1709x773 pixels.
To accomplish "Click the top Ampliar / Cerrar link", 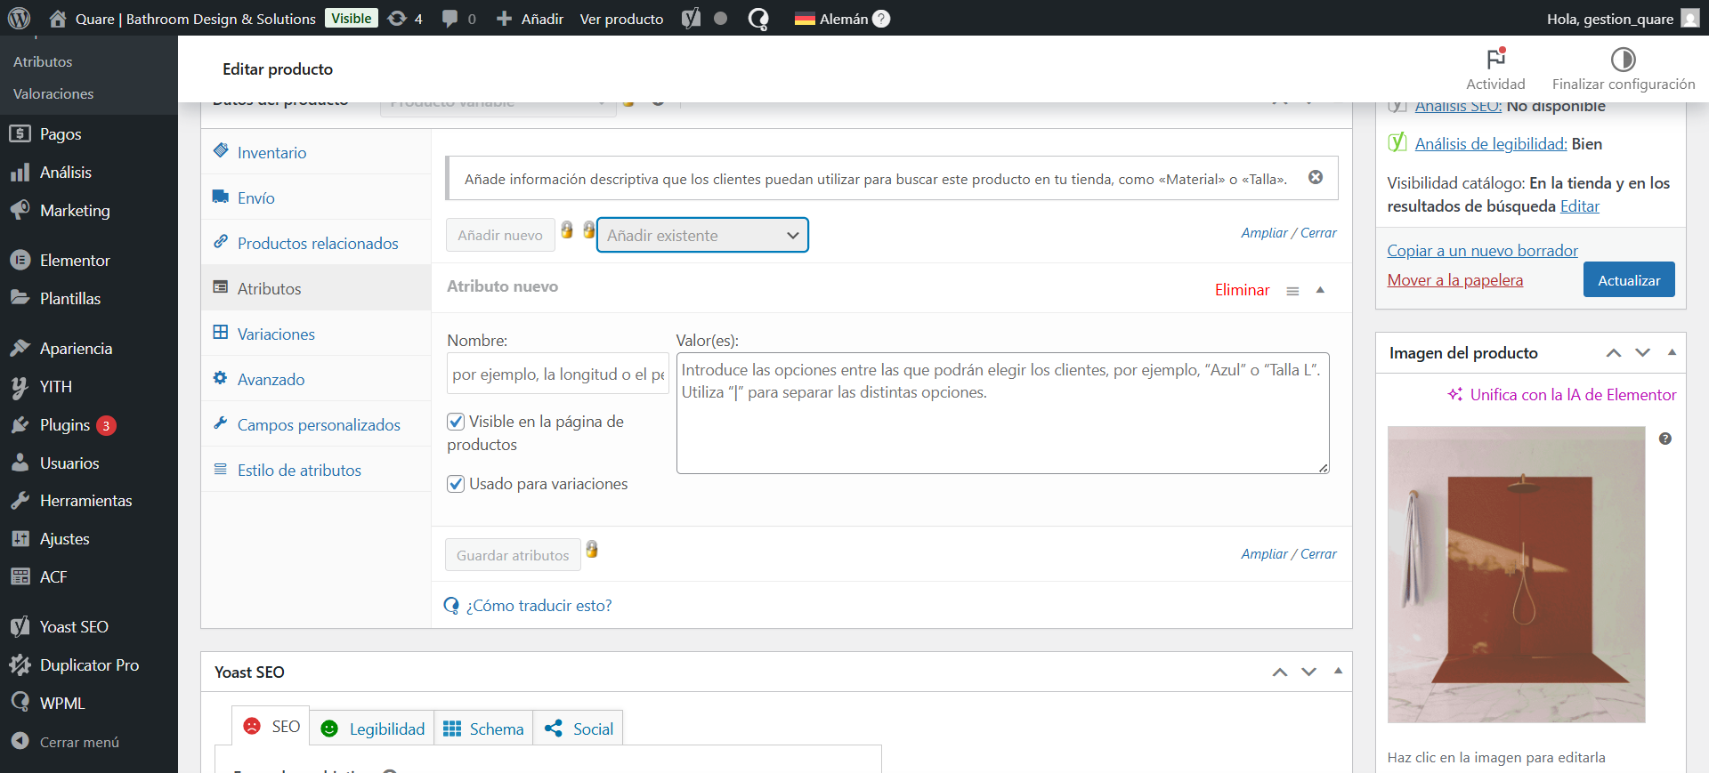I will [x=1289, y=232].
